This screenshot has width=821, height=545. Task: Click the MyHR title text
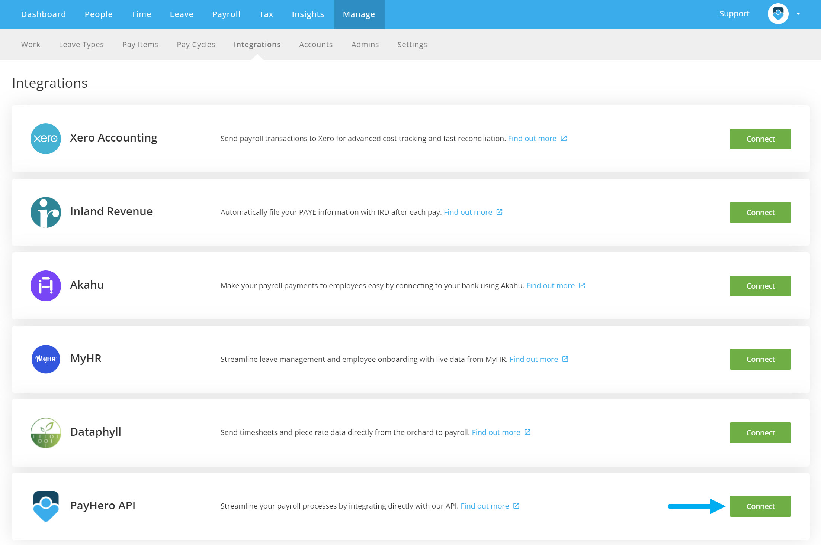point(86,359)
